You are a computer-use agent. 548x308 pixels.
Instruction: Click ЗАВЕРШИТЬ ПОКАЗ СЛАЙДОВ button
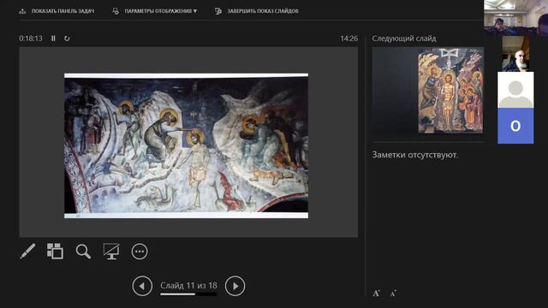click(263, 11)
